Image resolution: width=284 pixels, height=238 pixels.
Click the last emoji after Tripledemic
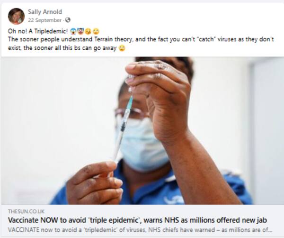[96, 32]
